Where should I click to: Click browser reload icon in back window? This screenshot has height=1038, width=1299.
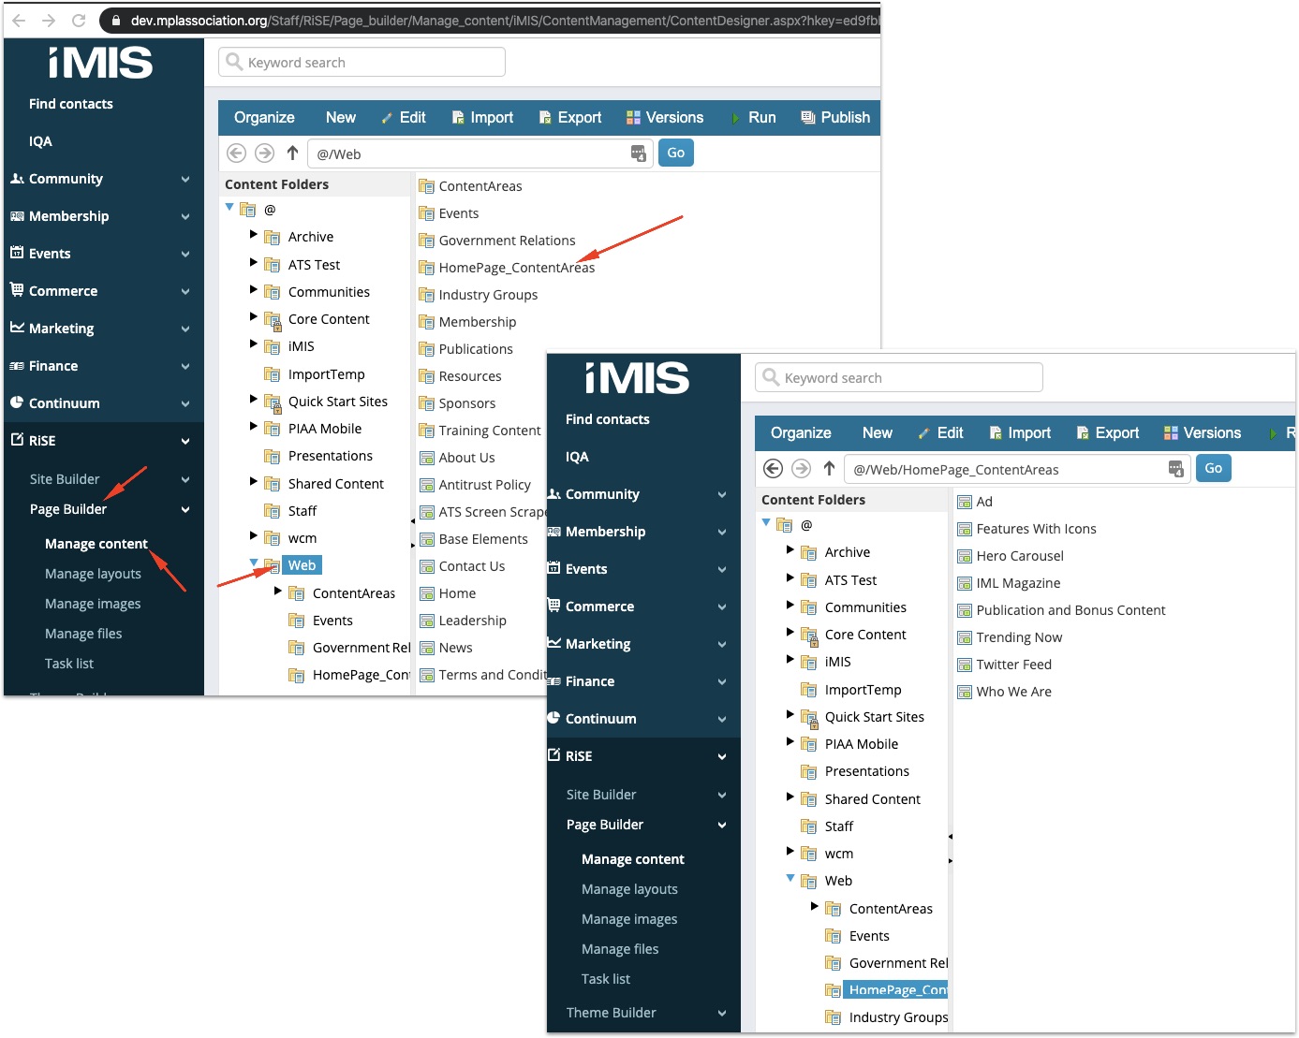[x=79, y=20]
